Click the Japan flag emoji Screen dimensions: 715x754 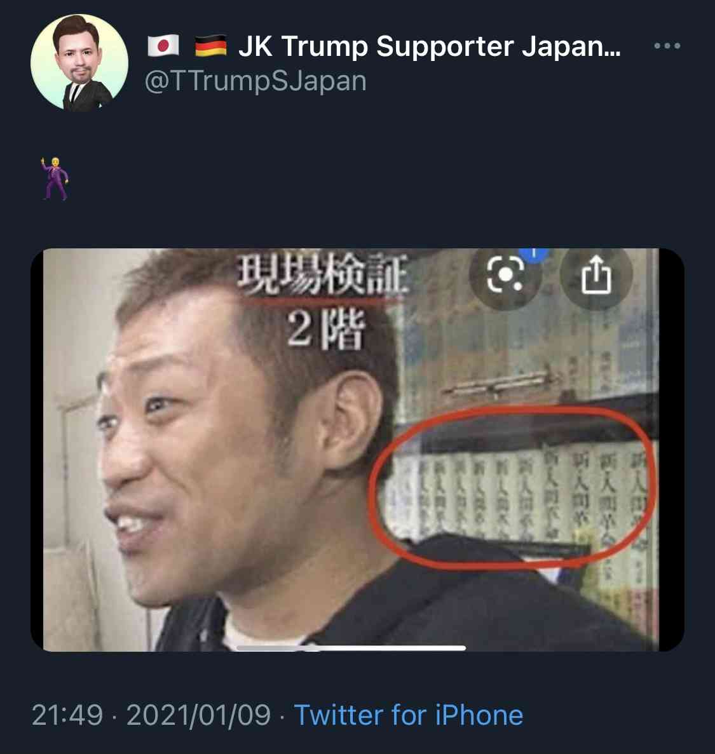(x=163, y=46)
